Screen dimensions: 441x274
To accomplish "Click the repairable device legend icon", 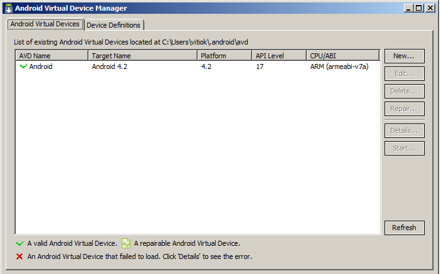I will [125, 243].
